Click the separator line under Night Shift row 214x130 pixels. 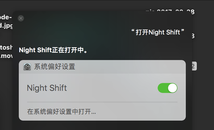click(x=102, y=102)
